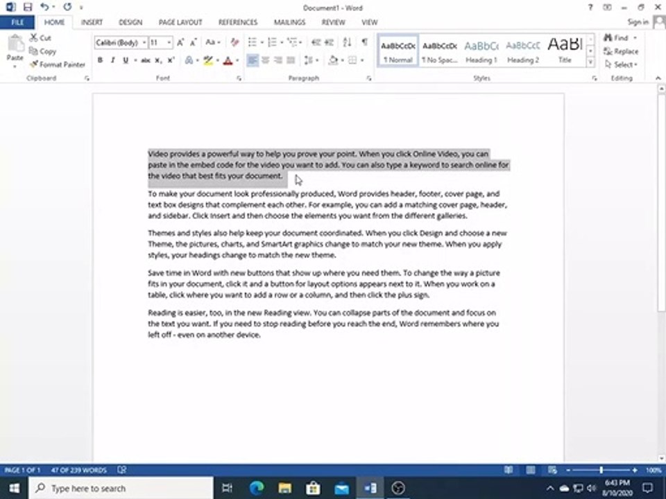Viewport: 666px width, 499px height.
Task: Switch to the REVIEW tab
Action: tap(334, 22)
